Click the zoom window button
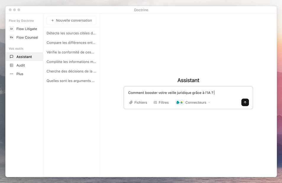Image resolution: width=282 pixels, height=183 pixels. (19, 10)
